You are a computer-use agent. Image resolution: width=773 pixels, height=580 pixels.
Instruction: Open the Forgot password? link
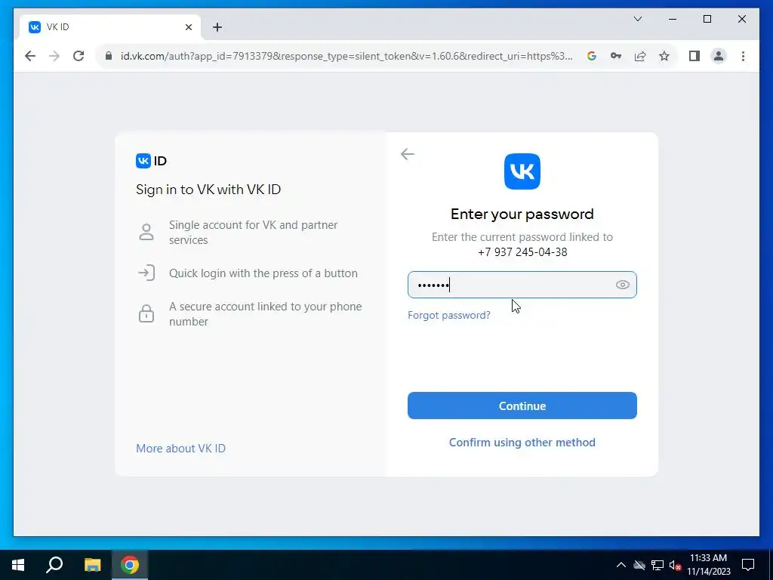click(449, 315)
